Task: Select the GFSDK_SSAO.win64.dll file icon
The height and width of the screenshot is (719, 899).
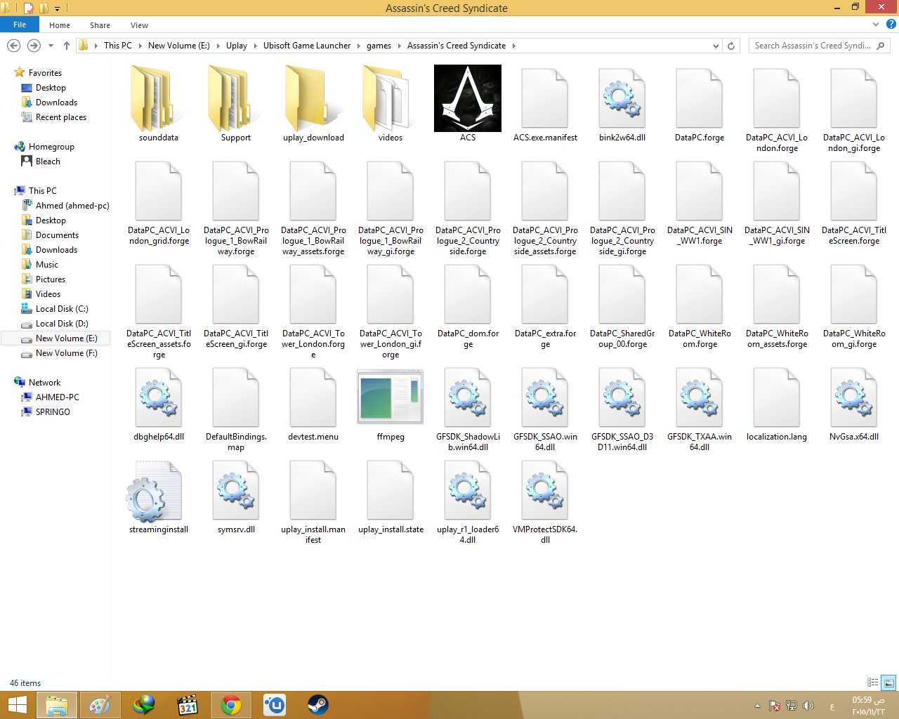Action: pyautogui.click(x=545, y=397)
